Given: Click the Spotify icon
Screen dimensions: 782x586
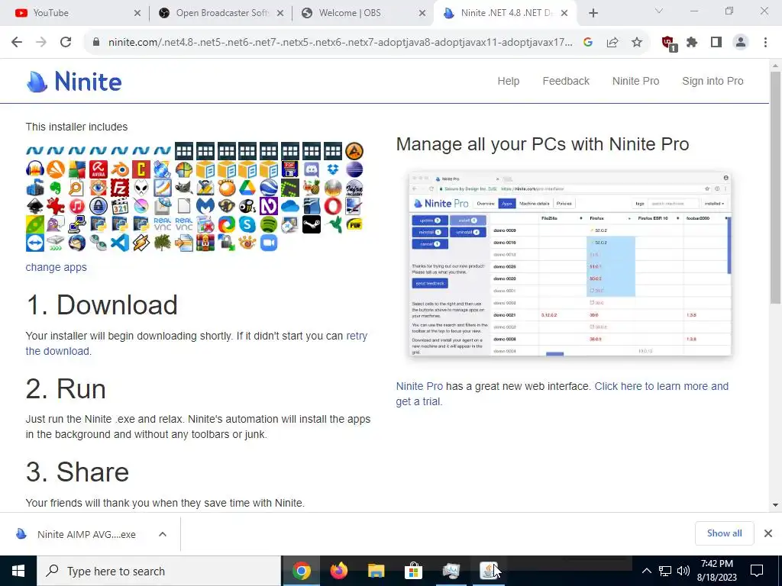Looking at the screenshot, I should tap(269, 225).
